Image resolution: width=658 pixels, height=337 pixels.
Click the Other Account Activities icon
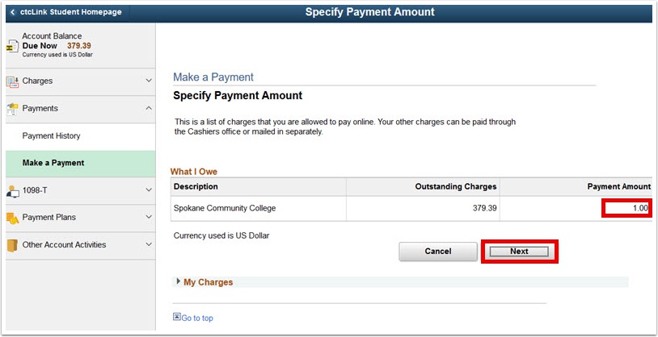coord(13,245)
